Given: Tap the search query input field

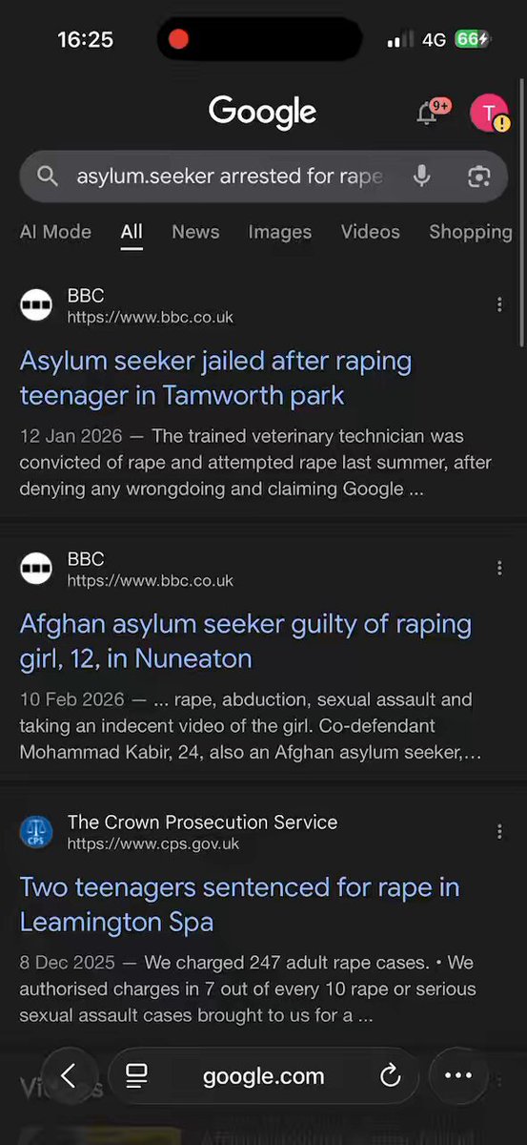Looking at the screenshot, I should 229,177.
